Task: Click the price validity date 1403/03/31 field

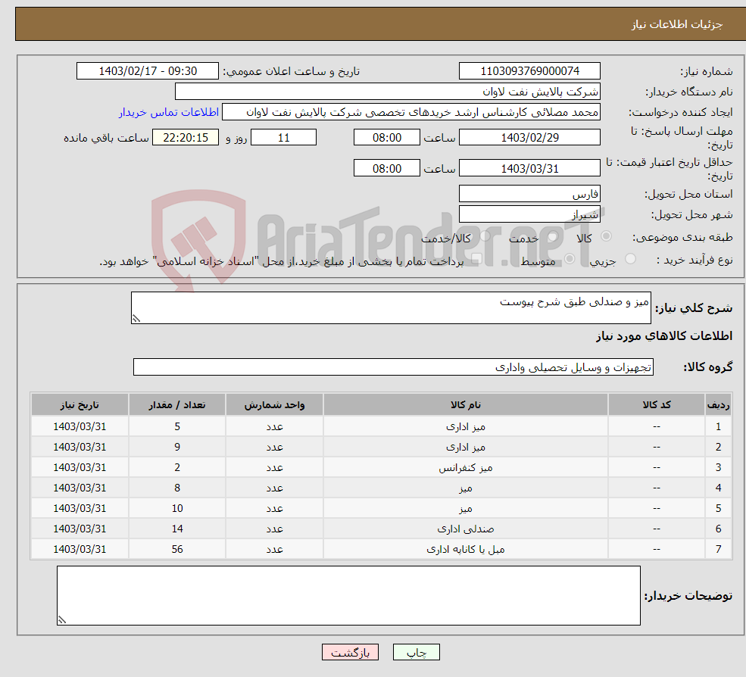Action: (529, 168)
